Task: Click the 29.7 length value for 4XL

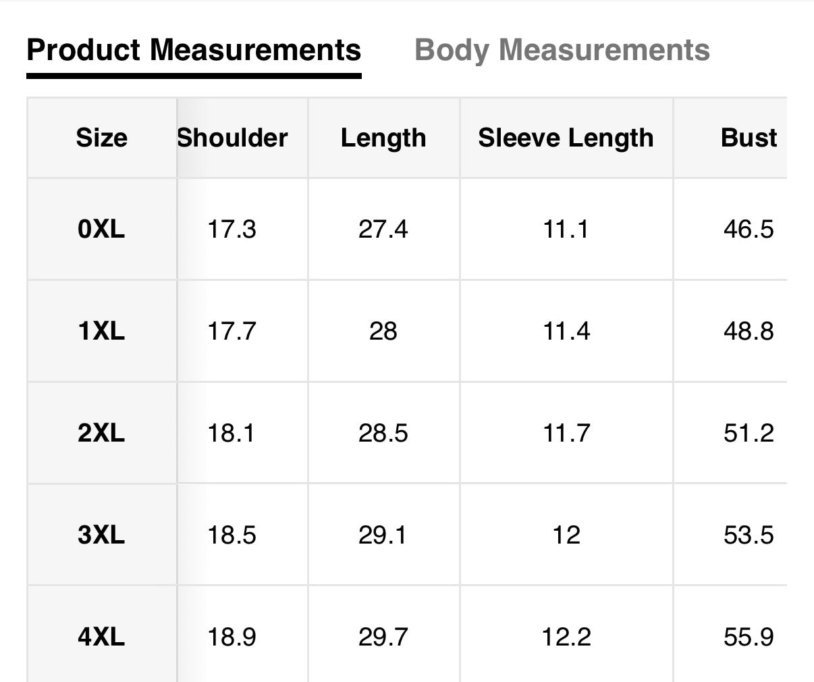Action: [x=383, y=636]
